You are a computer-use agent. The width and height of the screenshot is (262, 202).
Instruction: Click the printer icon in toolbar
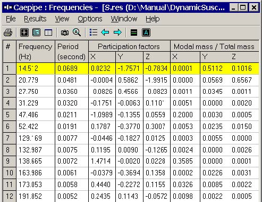[x=8, y=33]
